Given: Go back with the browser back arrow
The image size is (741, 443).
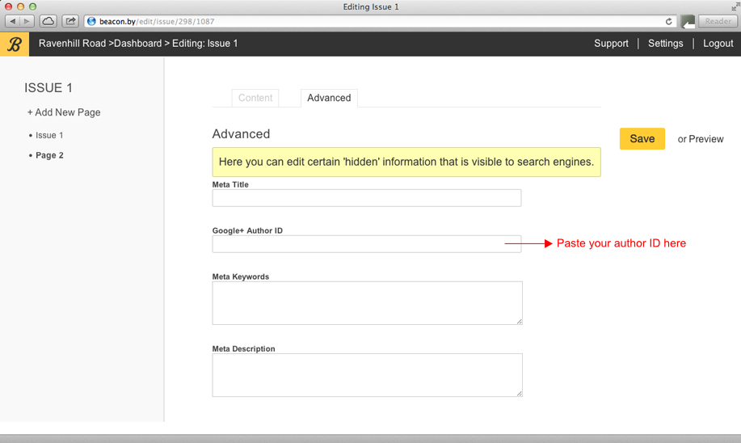Looking at the screenshot, I should (x=13, y=21).
